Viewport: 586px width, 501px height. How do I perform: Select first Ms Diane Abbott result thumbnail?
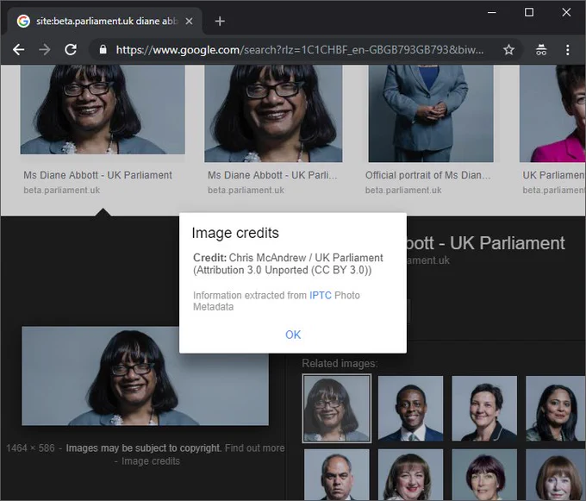103,110
